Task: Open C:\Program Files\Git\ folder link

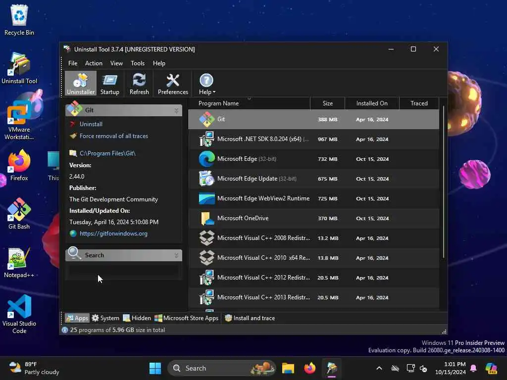Action: coord(107,153)
